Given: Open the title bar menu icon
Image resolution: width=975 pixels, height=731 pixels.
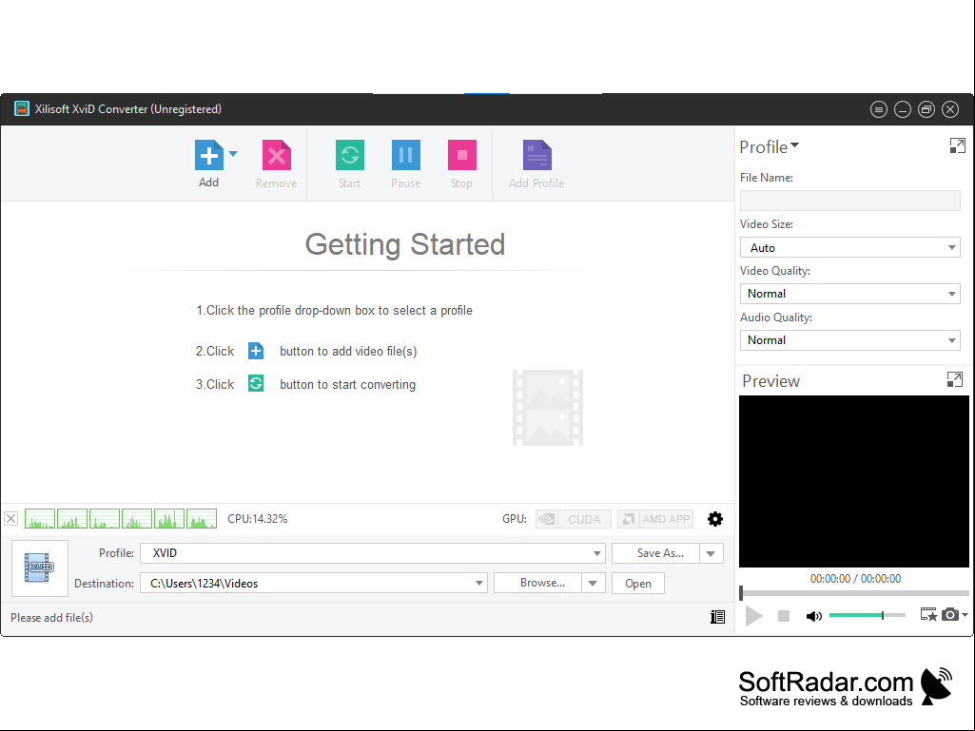Looking at the screenshot, I should click(879, 110).
